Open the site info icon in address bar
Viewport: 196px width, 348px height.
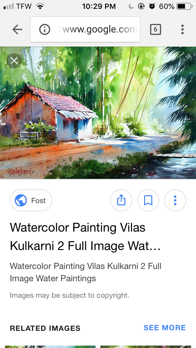45,29
